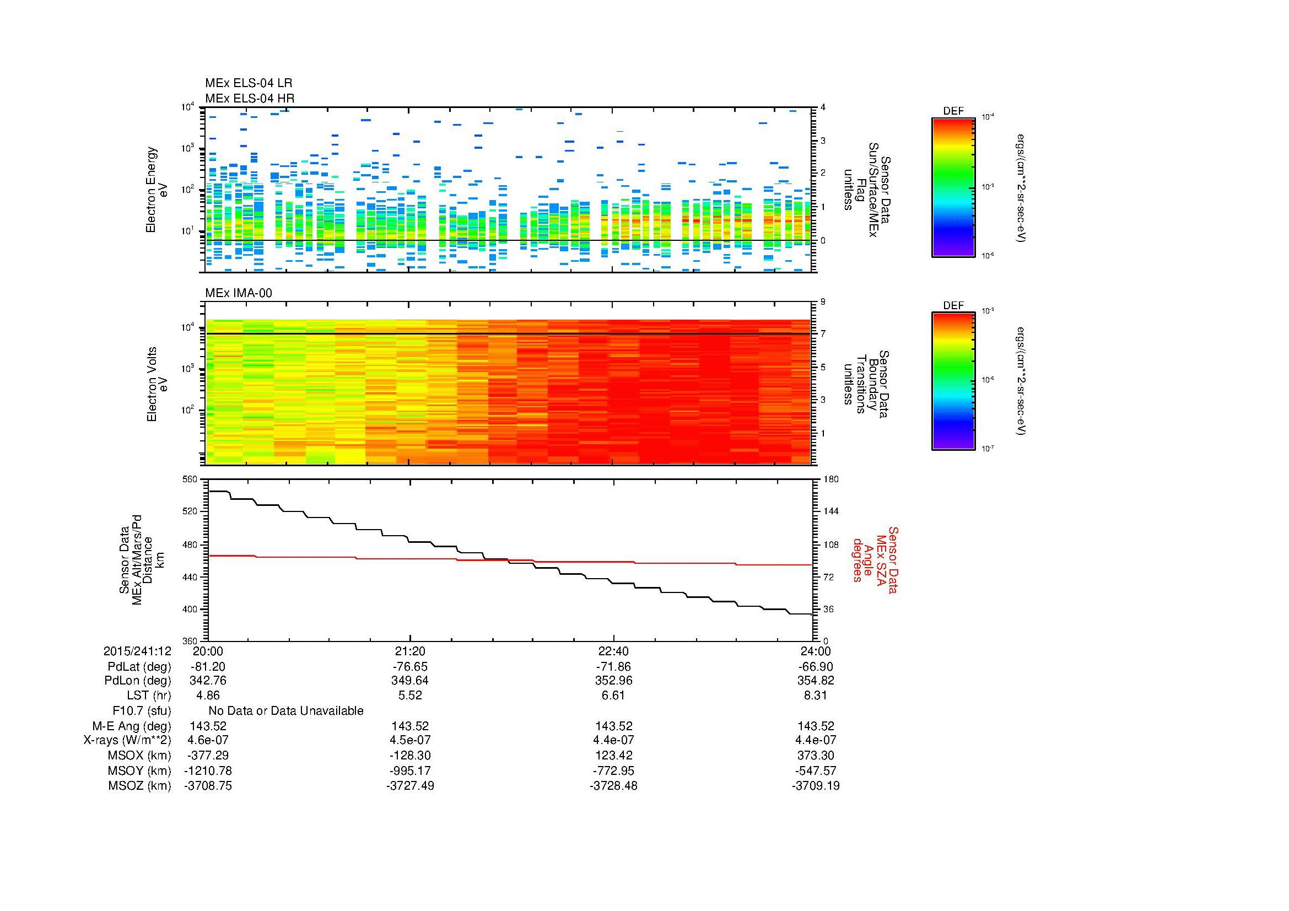1289x911 pixels.
Task: Click the X-rays value 4.6e-07
Action: [x=208, y=740]
